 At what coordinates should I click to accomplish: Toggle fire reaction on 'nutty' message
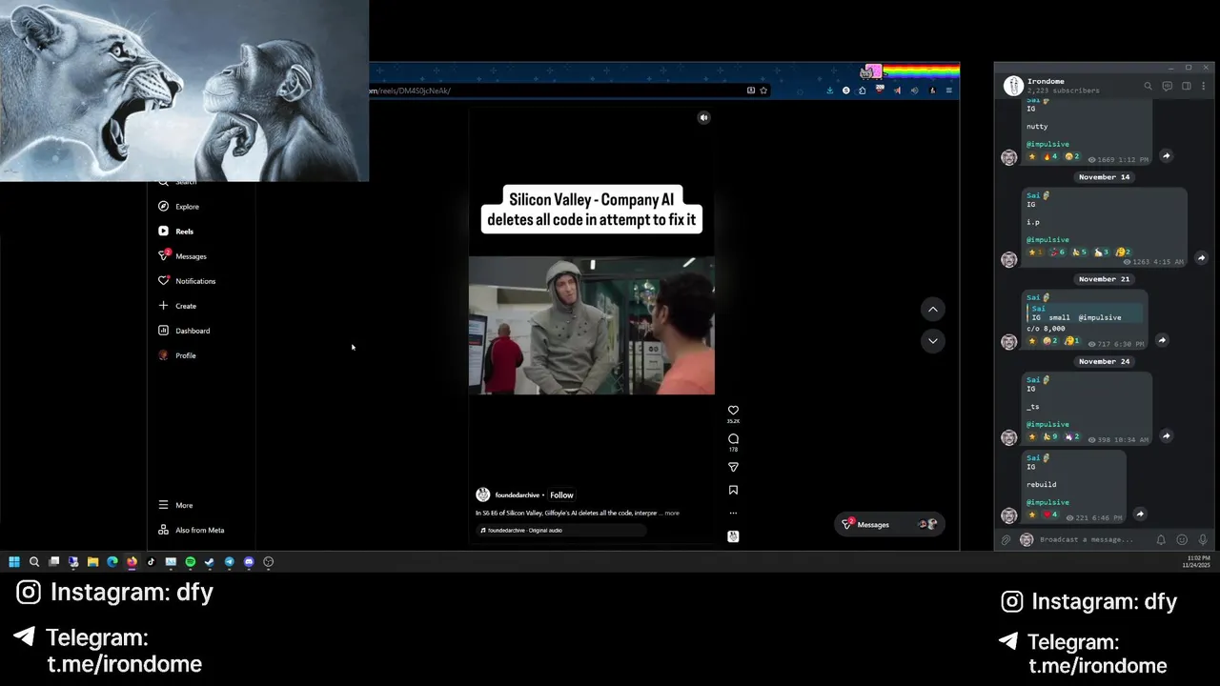(x=1049, y=156)
